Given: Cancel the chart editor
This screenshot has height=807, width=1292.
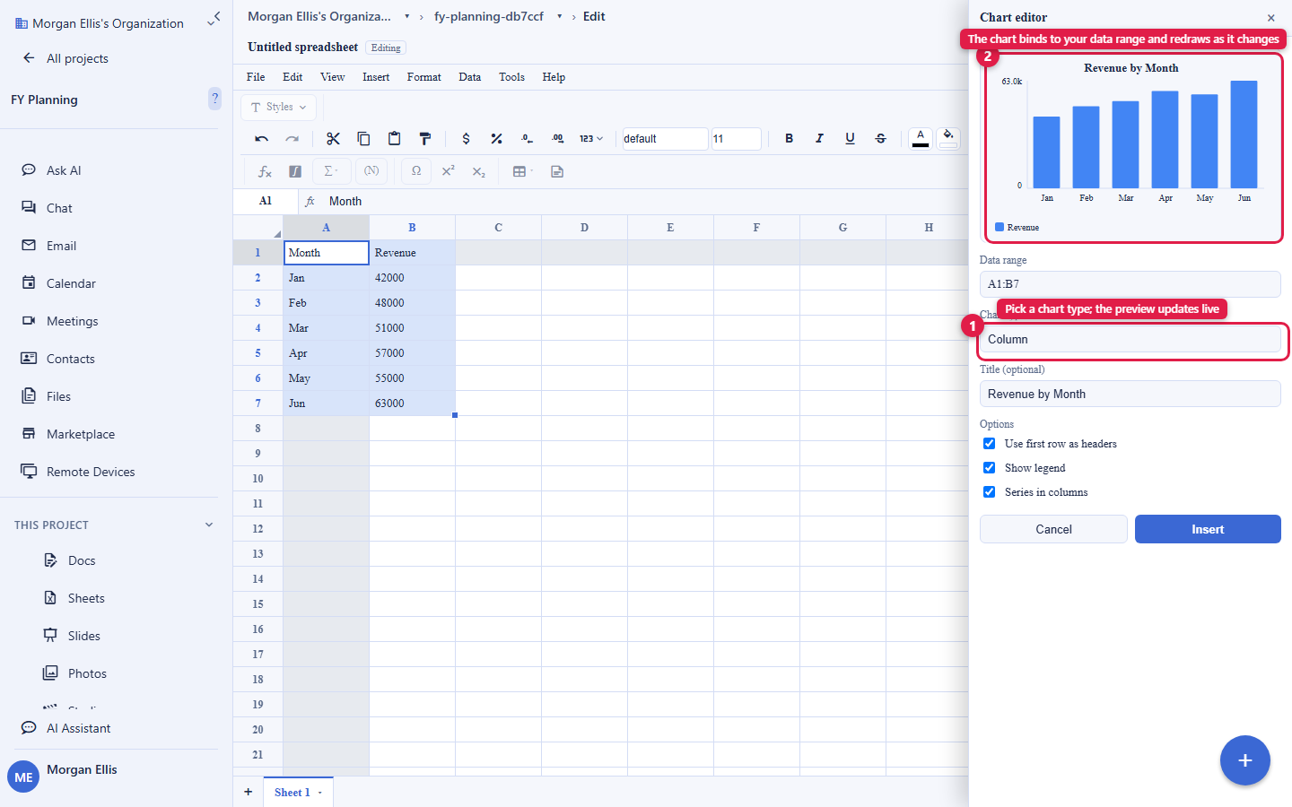Looking at the screenshot, I should 1053,529.
